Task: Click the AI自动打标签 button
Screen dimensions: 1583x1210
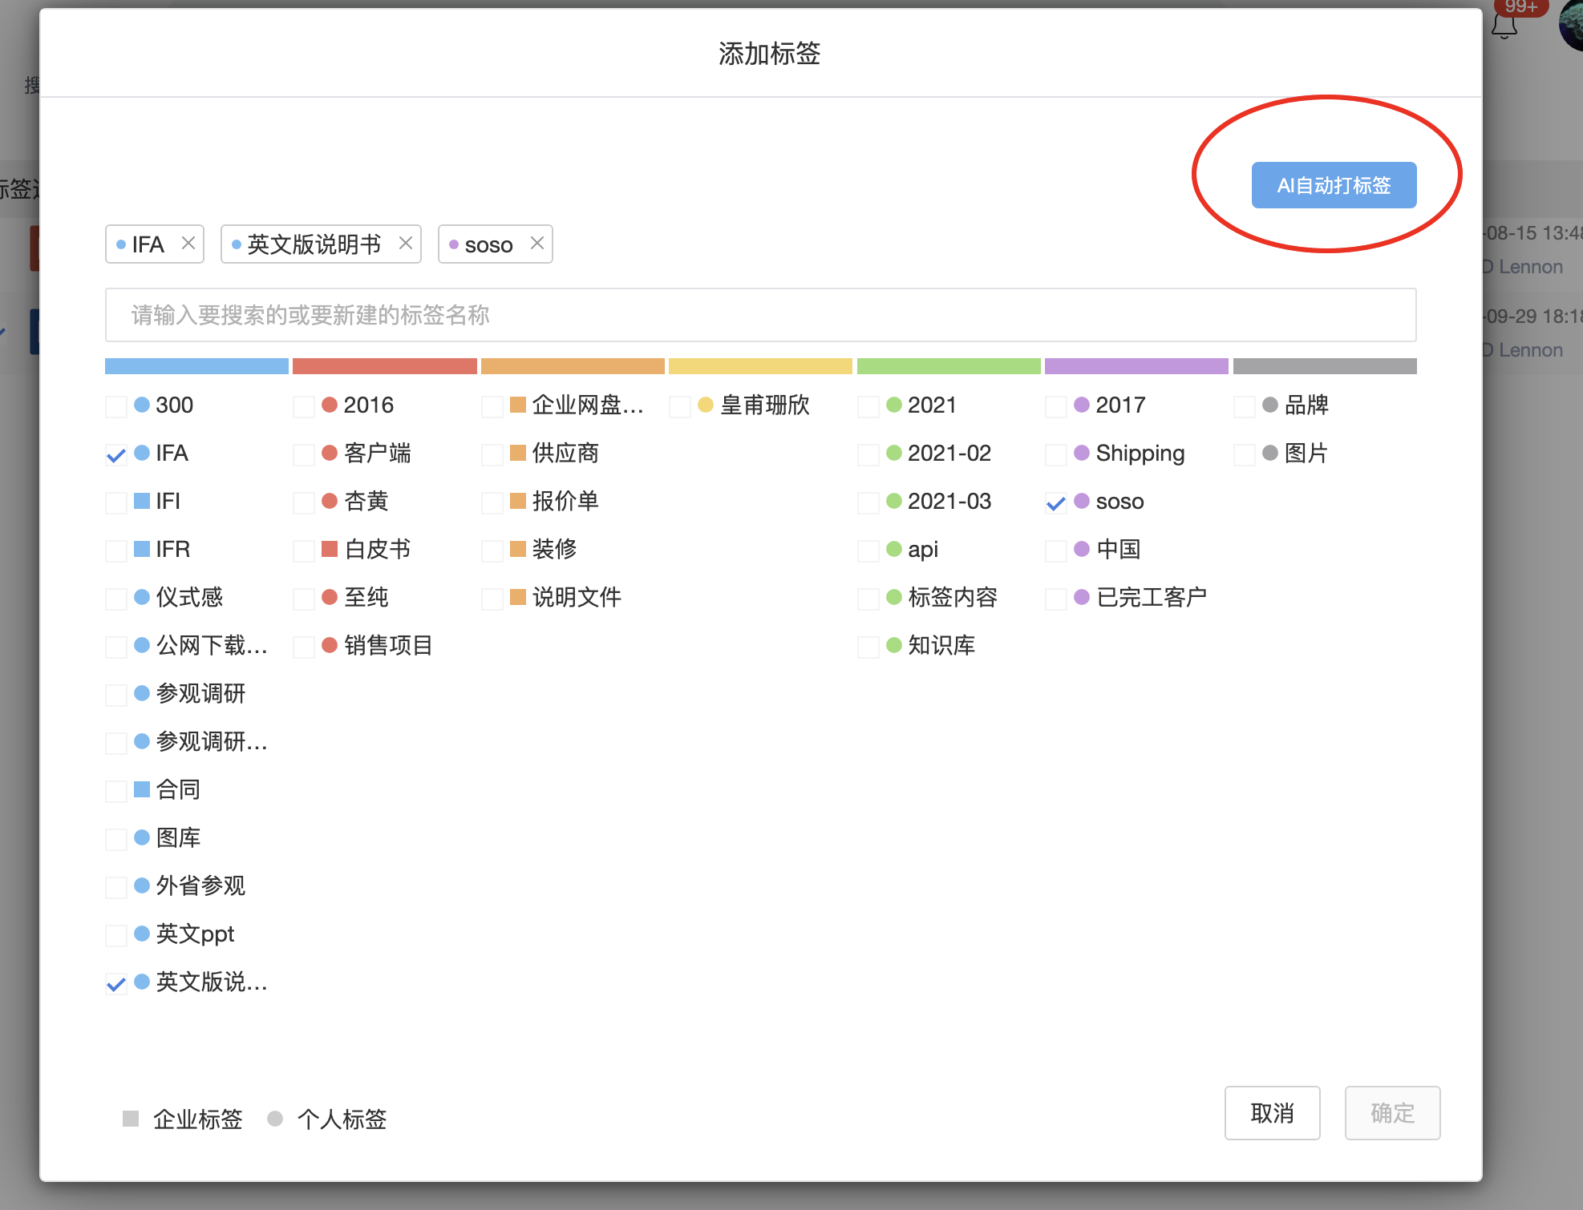Action: tap(1334, 185)
